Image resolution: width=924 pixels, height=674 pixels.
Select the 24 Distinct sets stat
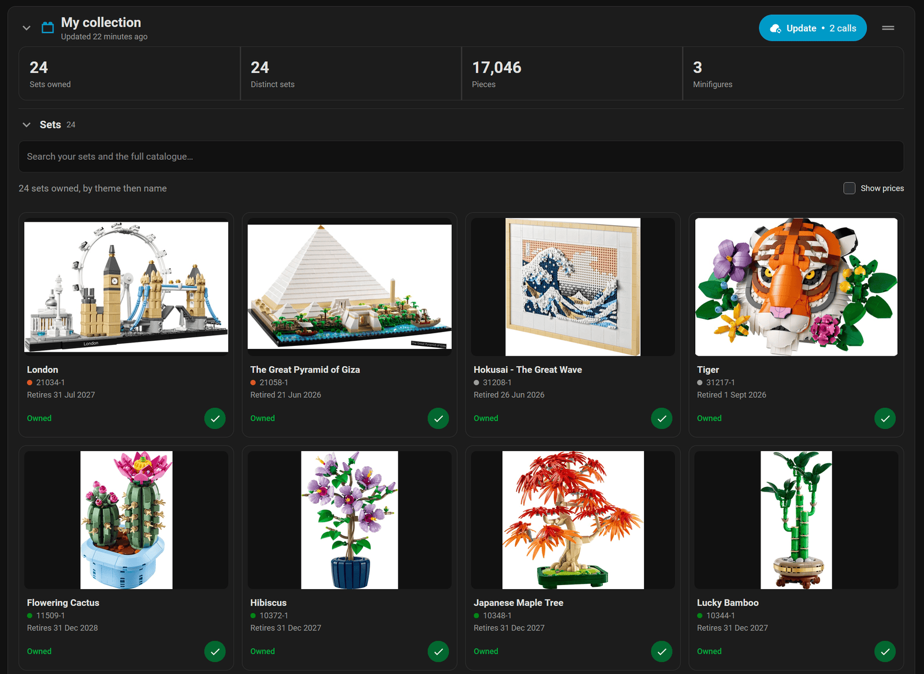351,73
